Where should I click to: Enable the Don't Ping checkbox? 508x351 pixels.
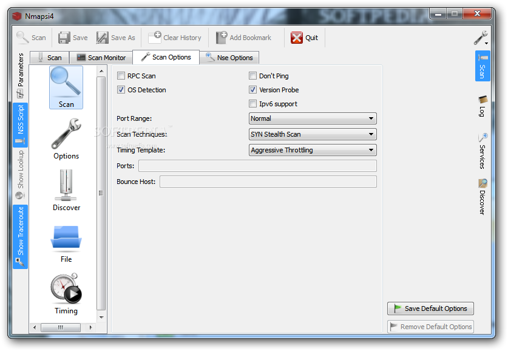(x=252, y=76)
